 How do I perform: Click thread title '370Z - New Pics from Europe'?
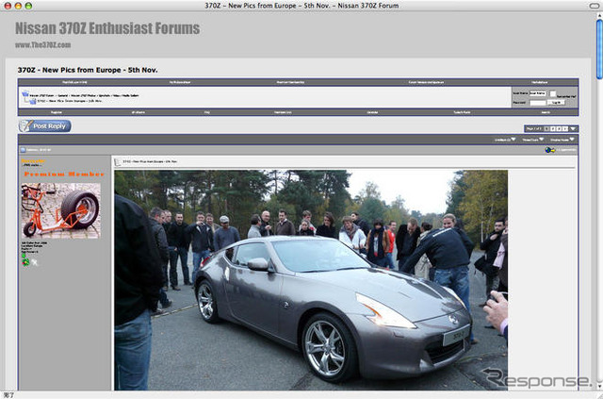point(88,70)
